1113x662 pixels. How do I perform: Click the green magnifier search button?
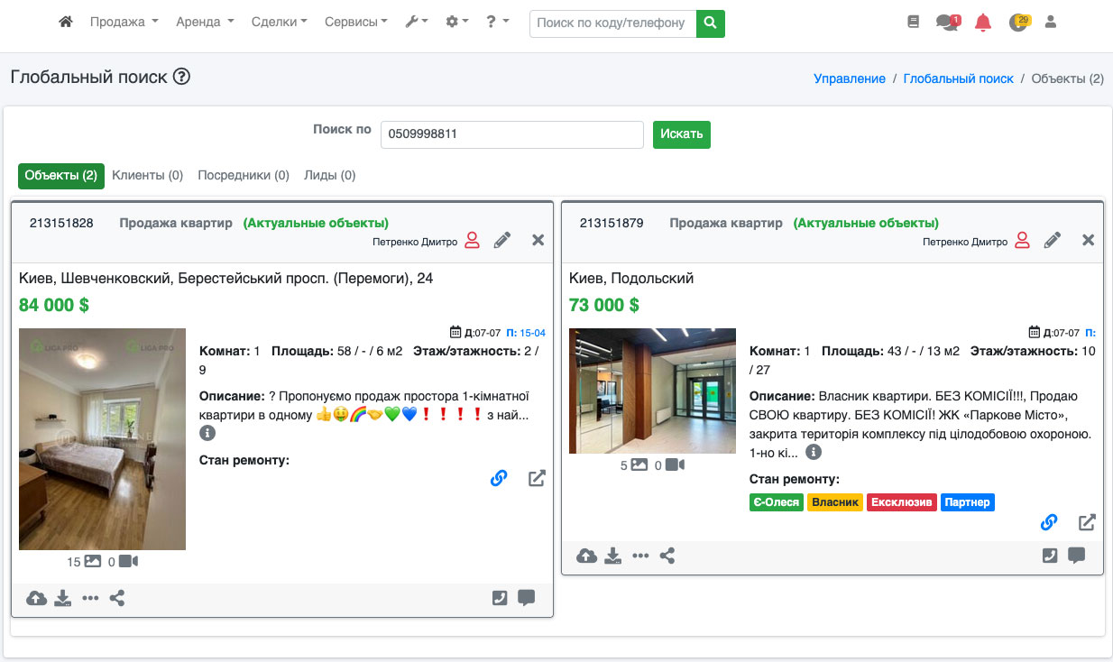click(711, 23)
